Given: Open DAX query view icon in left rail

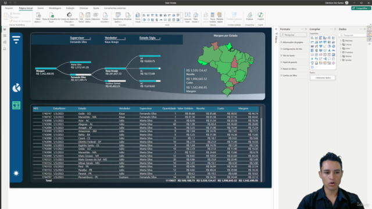Looking at the screenshot, I should pos(5,49).
